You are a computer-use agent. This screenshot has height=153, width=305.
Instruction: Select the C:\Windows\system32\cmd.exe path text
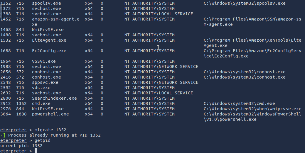239,103
